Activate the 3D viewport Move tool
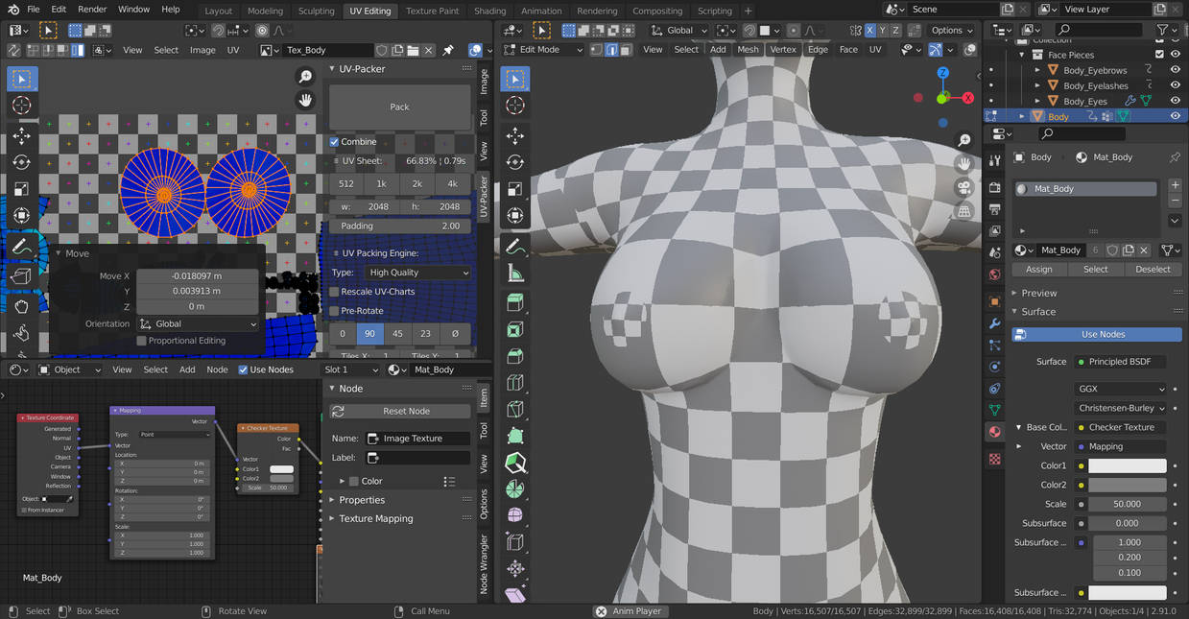This screenshot has height=619, width=1189. pos(515,135)
